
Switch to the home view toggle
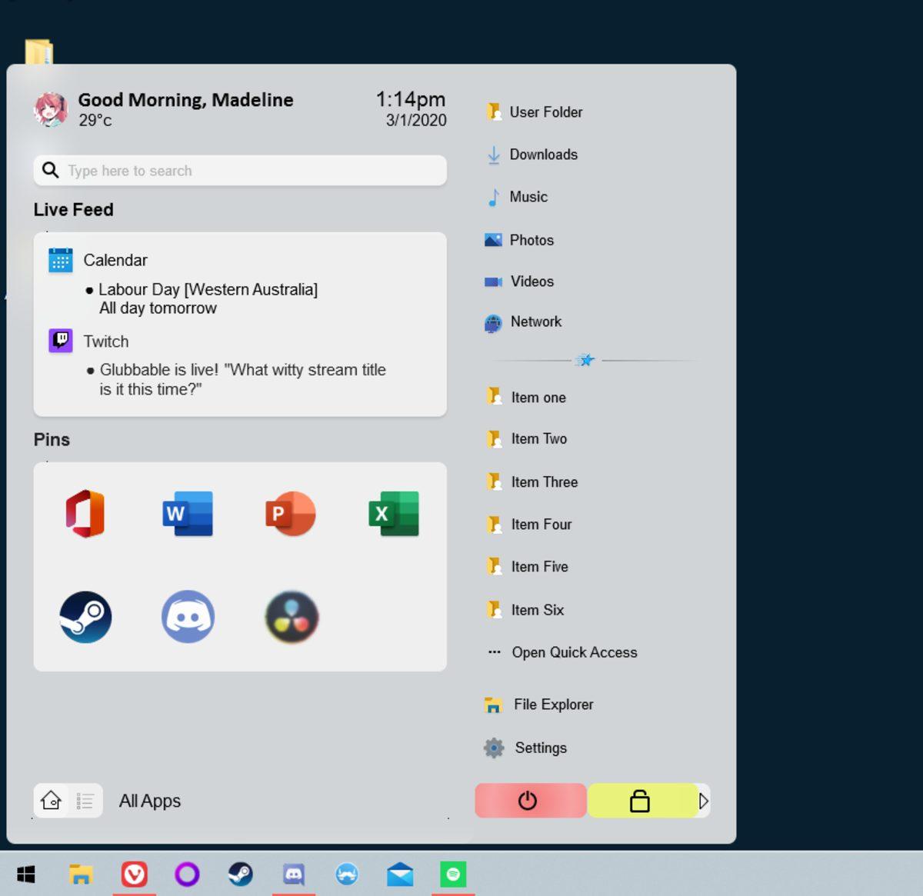click(x=51, y=801)
